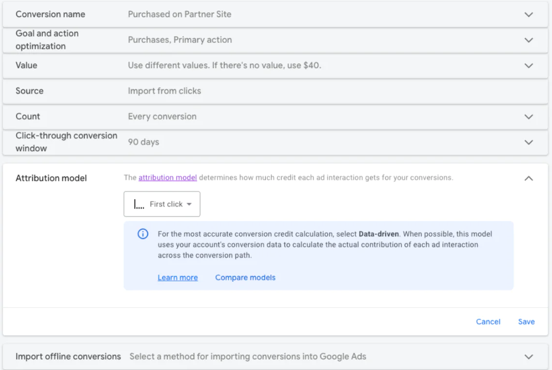Cancel the attribution model changes
This screenshot has width=552, height=370.
pos(488,321)
